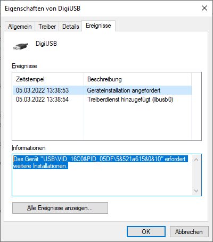Click the DigiUSB device icon

click(20, 46)
